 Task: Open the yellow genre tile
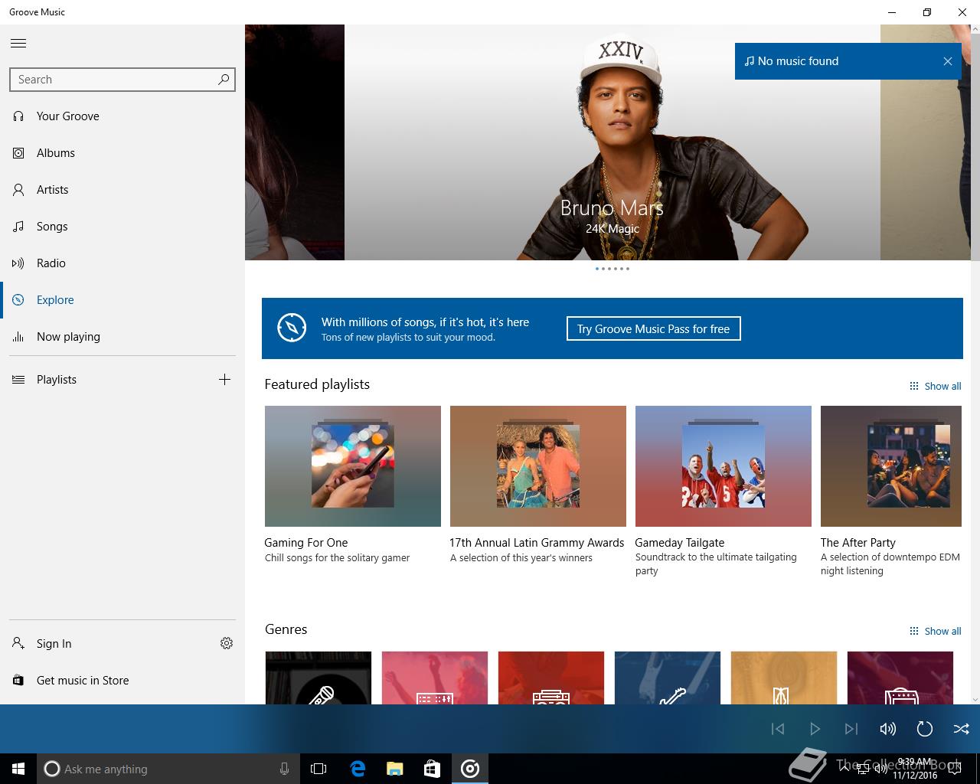tap(784, 678)
